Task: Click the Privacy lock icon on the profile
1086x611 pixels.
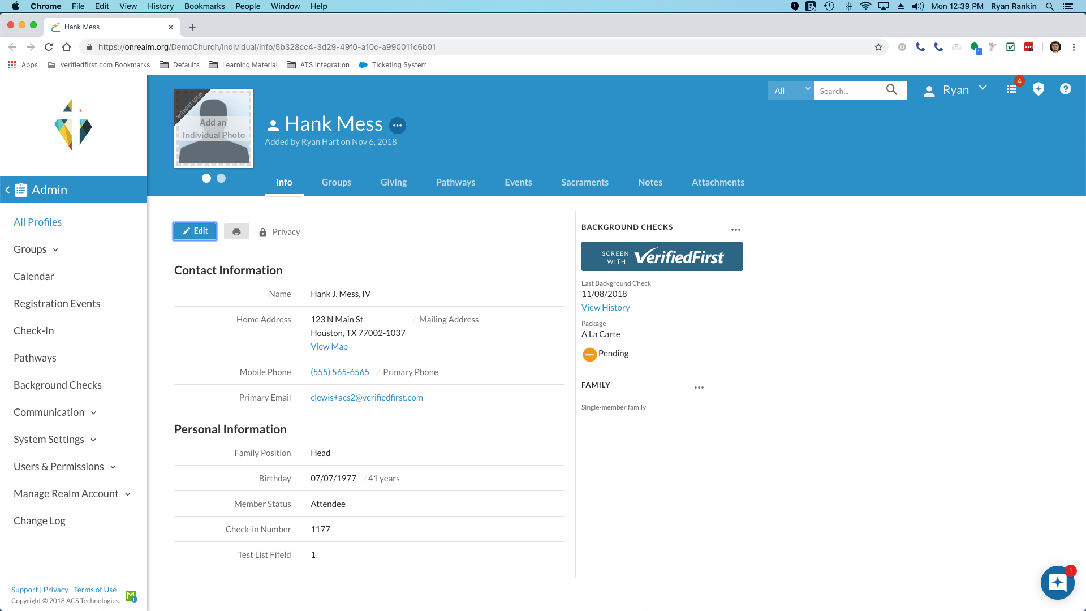Action: coord(262,231)
